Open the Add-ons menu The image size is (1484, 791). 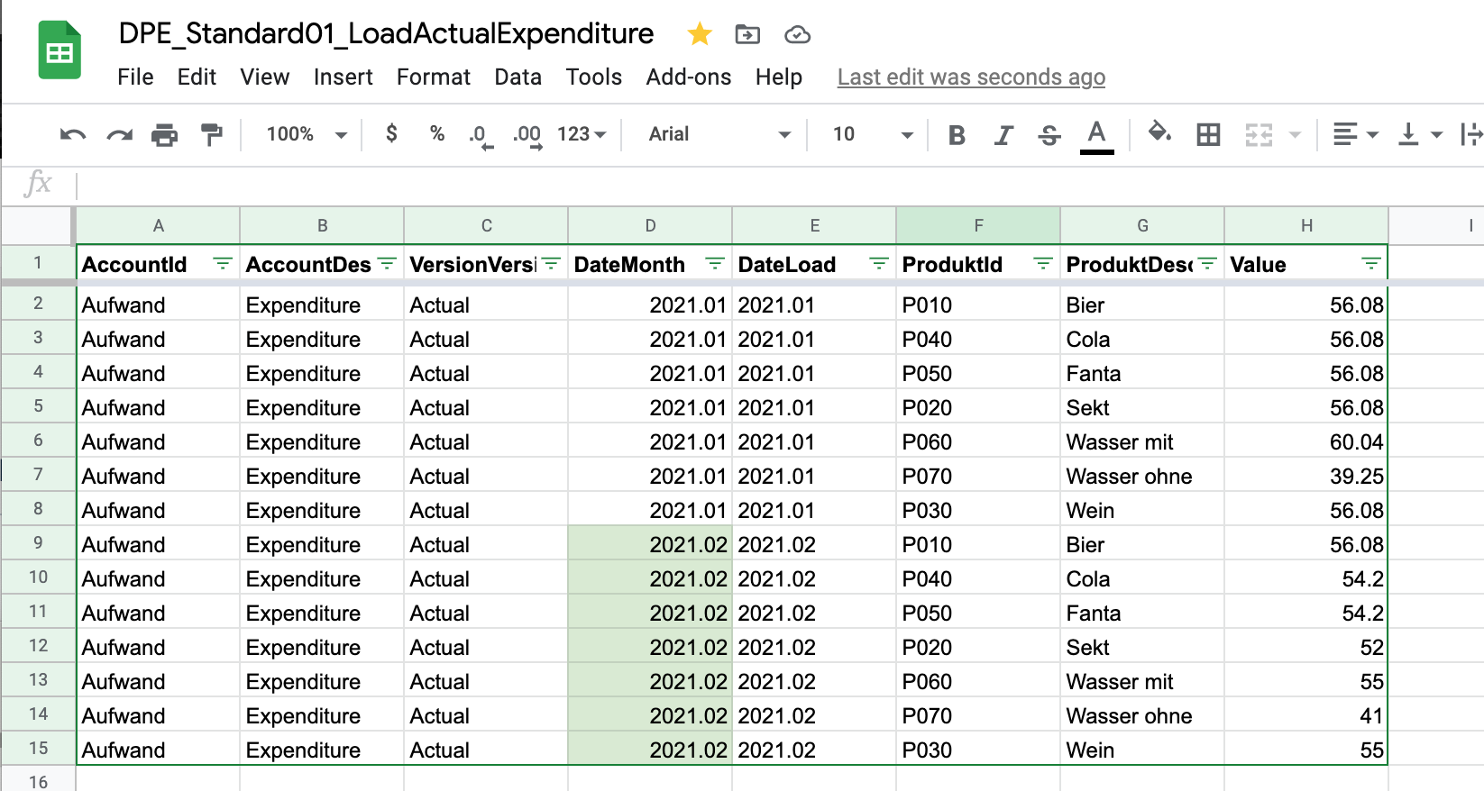[x=688, y=77]
